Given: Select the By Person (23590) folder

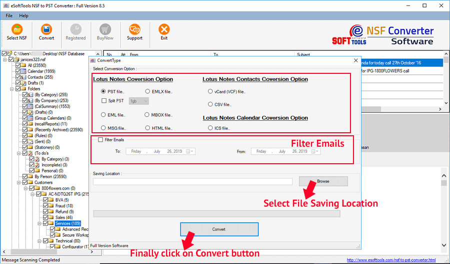Looking at the screenshot, I should tap(50, 177).
